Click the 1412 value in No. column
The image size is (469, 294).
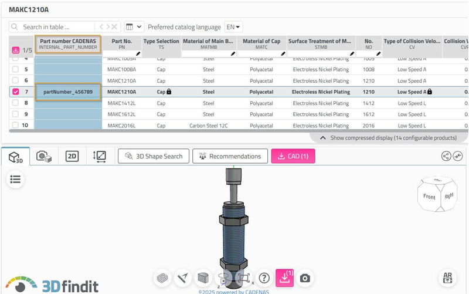pyautogui.click(x=369, y=103)
